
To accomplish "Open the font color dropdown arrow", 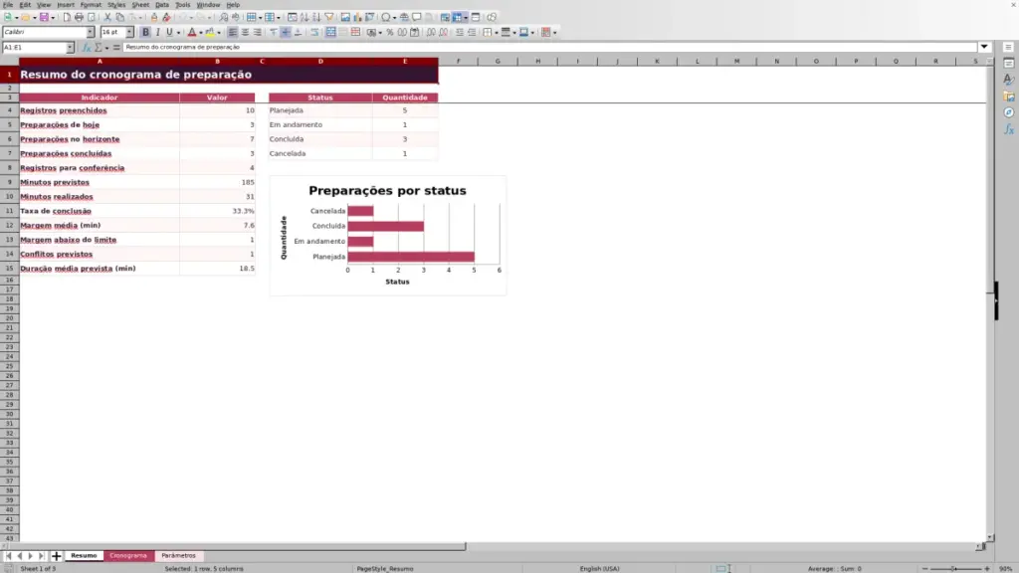I will tap(201, 33).
